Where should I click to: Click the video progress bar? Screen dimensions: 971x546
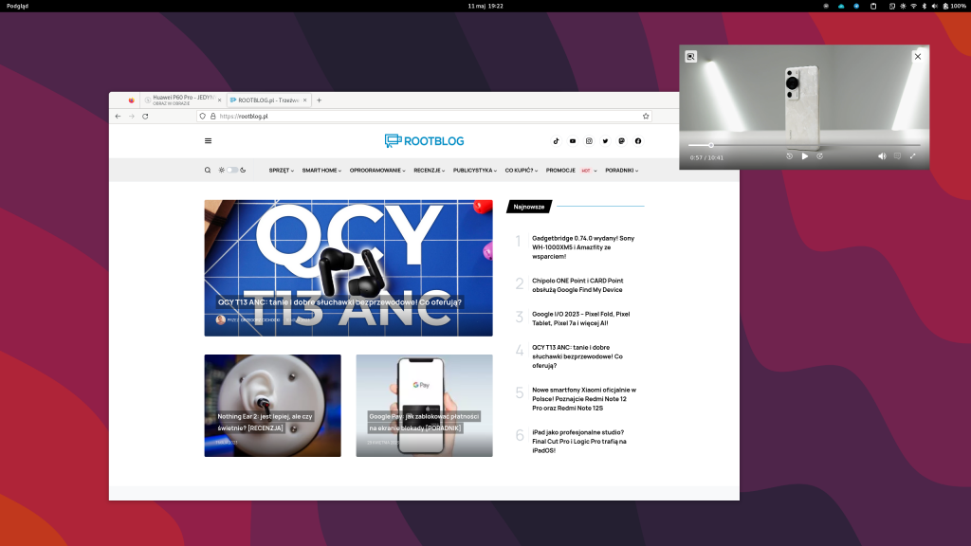804,145
